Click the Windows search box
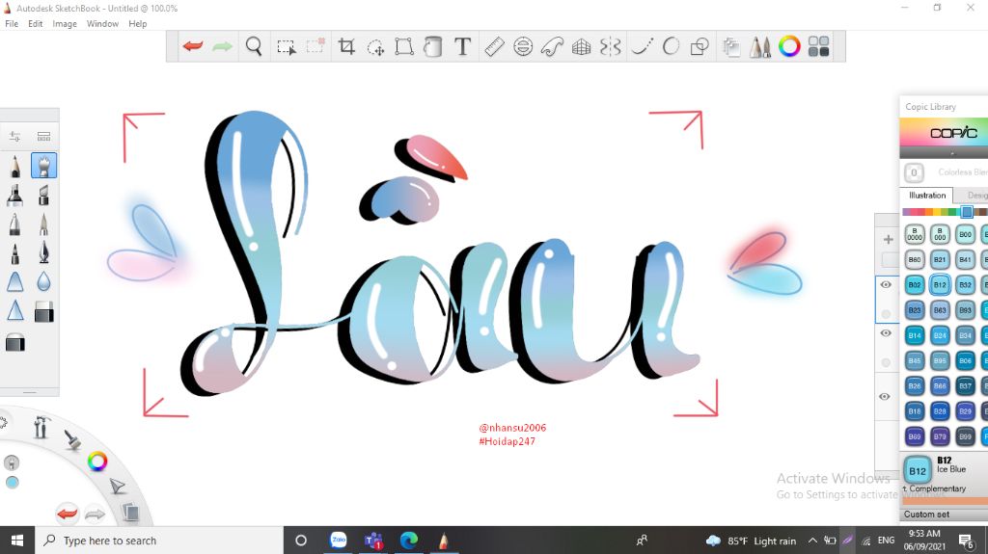Viewport: 988px width, 554px height. tap(159, 541)
